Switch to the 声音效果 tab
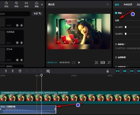This screenshot has width=140, height=115. click(x=128, y=5)
